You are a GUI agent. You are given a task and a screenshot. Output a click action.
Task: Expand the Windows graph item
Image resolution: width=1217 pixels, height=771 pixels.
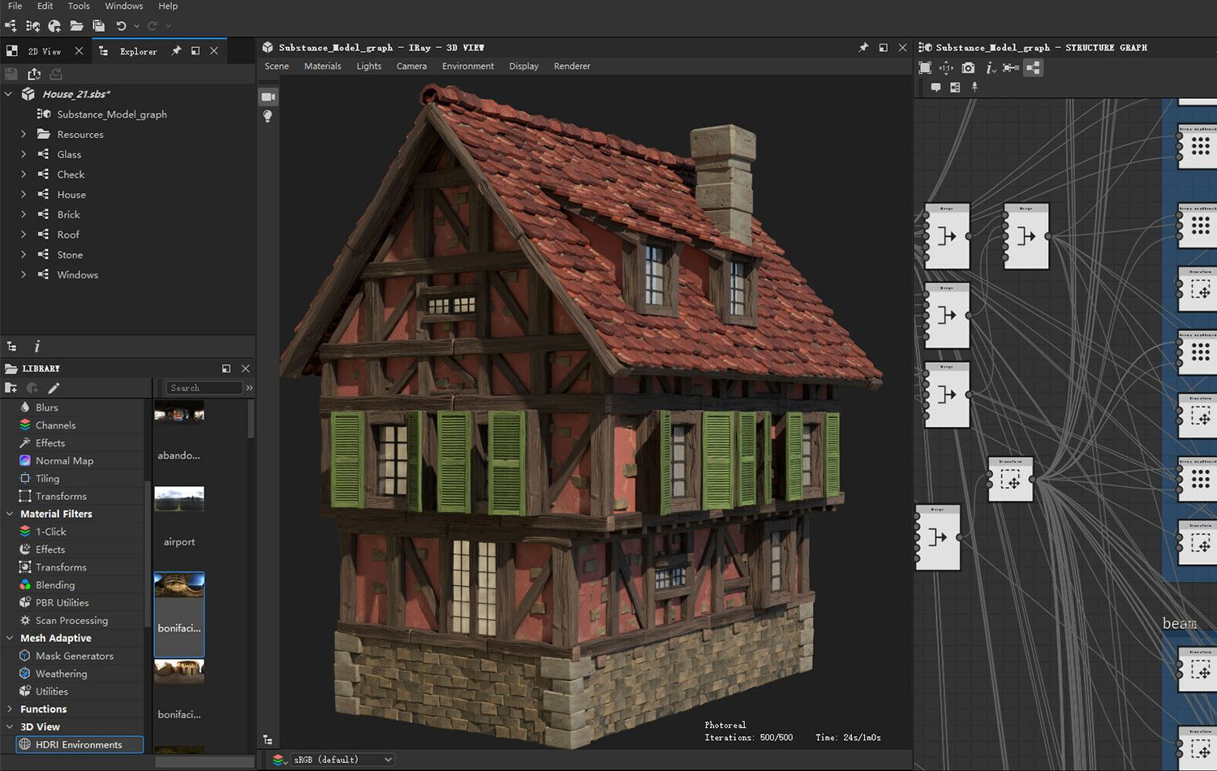point(23,274)
